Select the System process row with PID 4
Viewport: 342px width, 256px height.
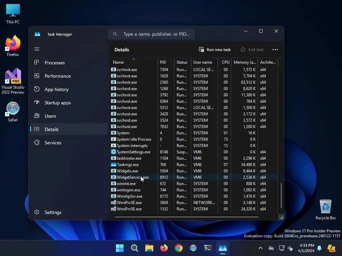194,133
